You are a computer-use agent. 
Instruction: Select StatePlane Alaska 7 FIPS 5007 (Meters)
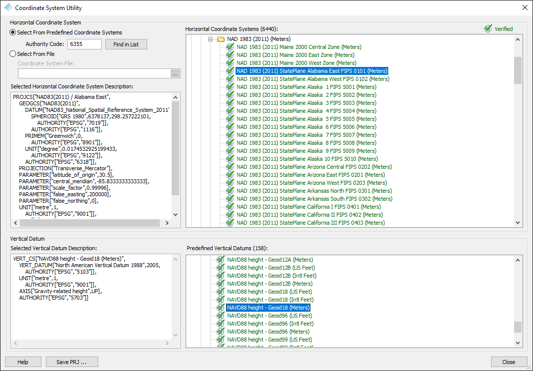[306, 135]
